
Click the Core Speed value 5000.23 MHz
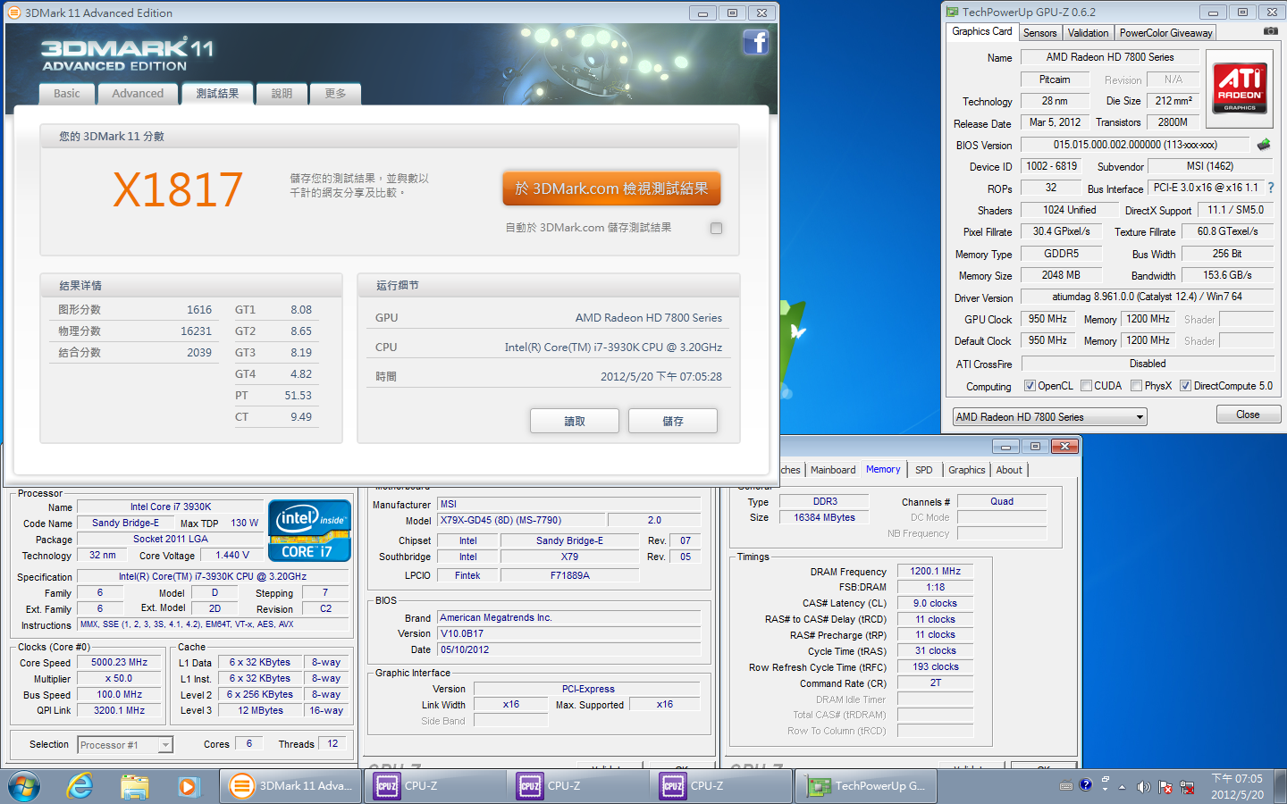(120, 663)
